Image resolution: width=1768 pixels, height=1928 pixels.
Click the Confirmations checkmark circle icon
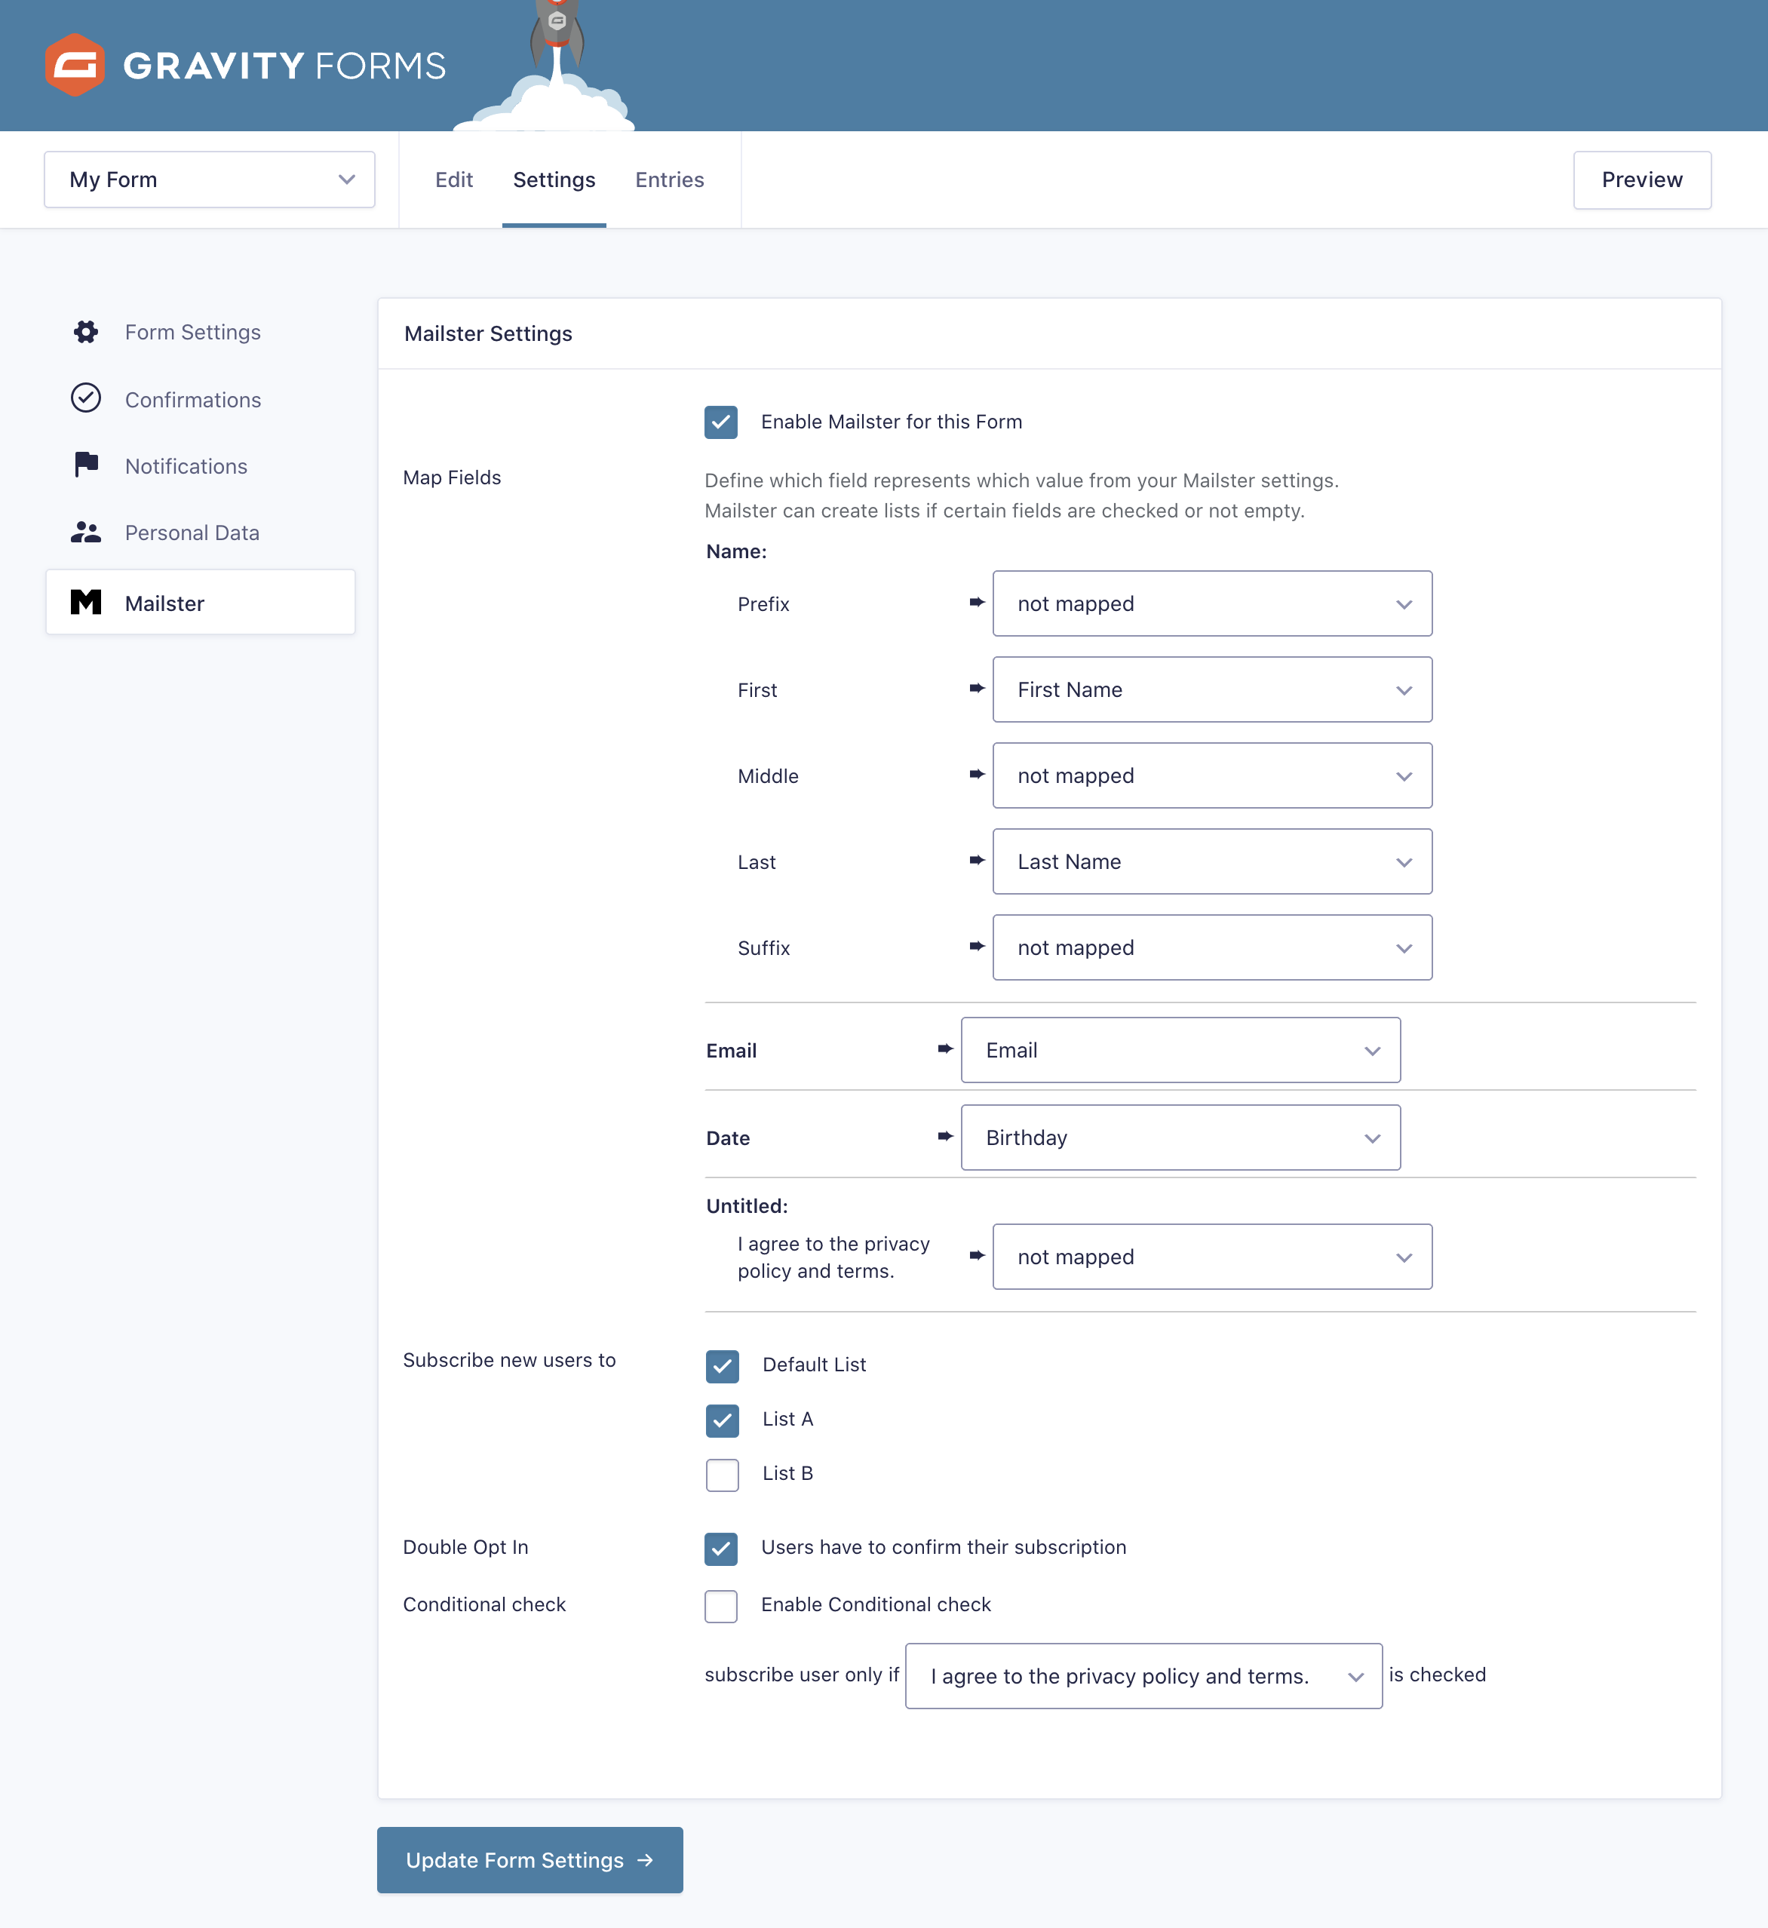coord(86,399)
